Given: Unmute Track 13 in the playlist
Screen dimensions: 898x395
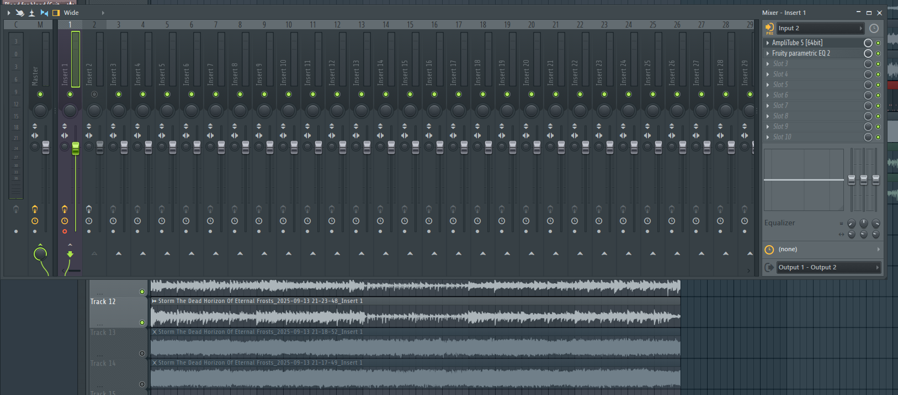Looking at the screenshot, I should click(x=142, y=353).
